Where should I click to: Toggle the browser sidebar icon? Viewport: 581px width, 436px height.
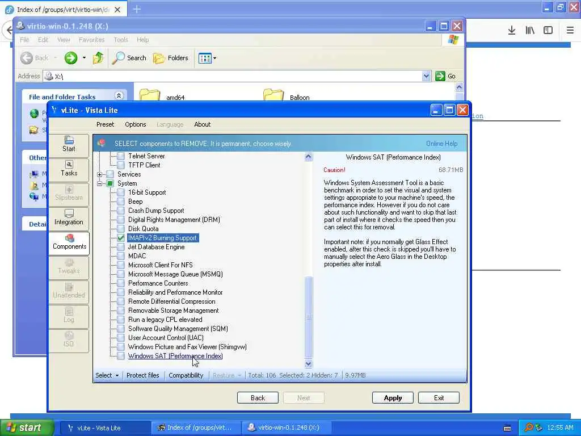pos(548,30)
